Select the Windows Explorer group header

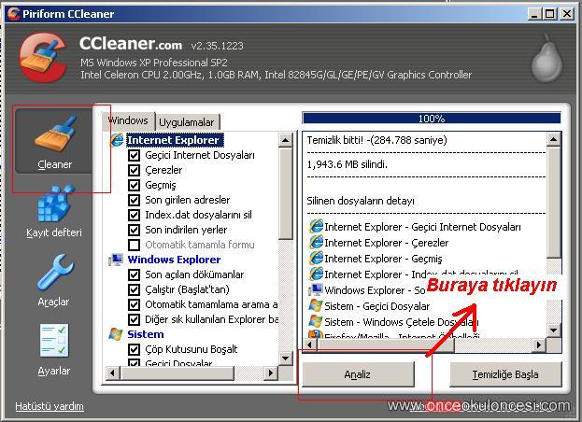[174, 260]
